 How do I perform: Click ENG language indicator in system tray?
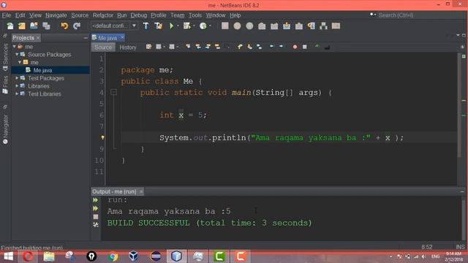pyautogui.click(x=436, y=256)
